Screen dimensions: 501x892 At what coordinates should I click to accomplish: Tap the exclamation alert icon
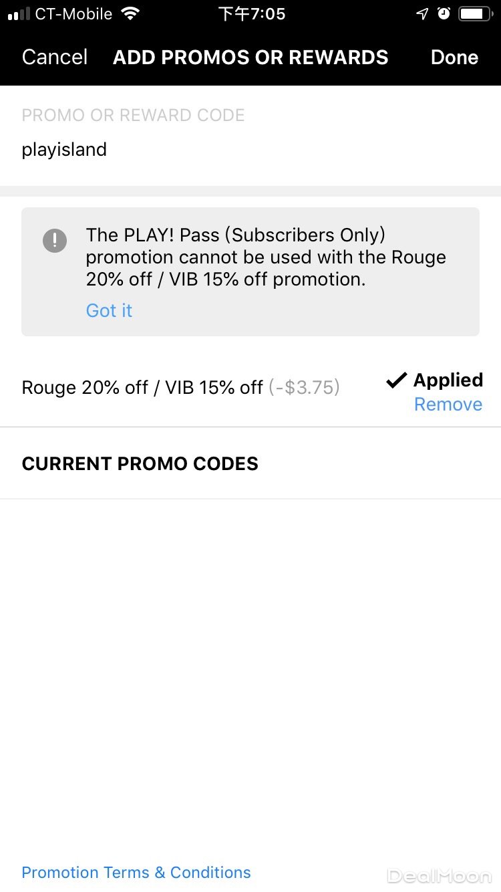pyautogui.click(x=55, y=241)
